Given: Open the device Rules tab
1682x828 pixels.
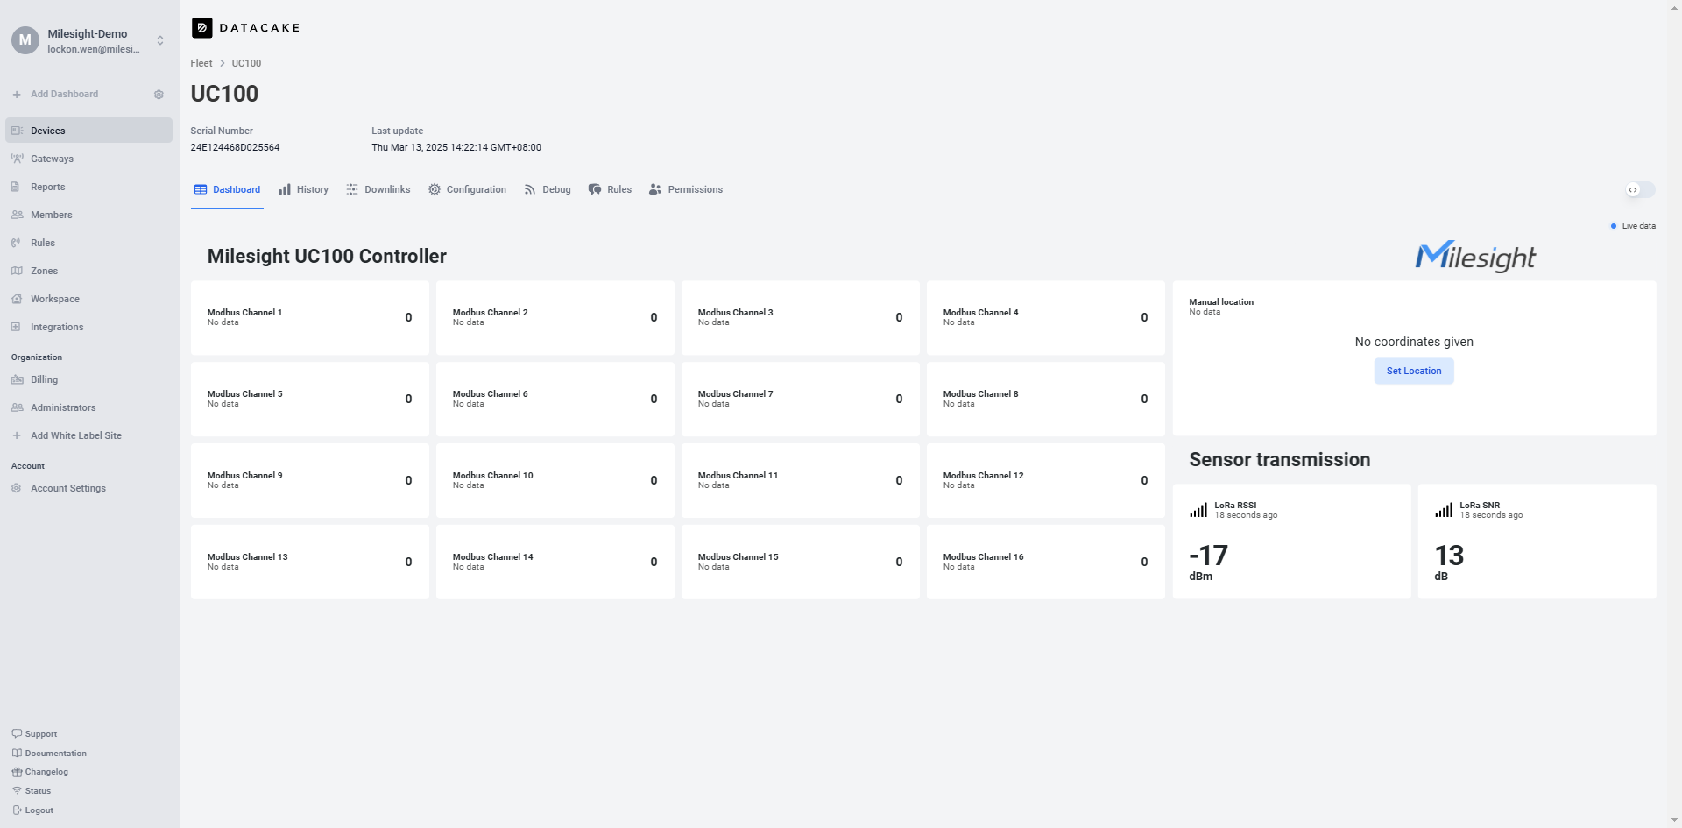Looking at the screenshot, I should click(x=610, y=189).
